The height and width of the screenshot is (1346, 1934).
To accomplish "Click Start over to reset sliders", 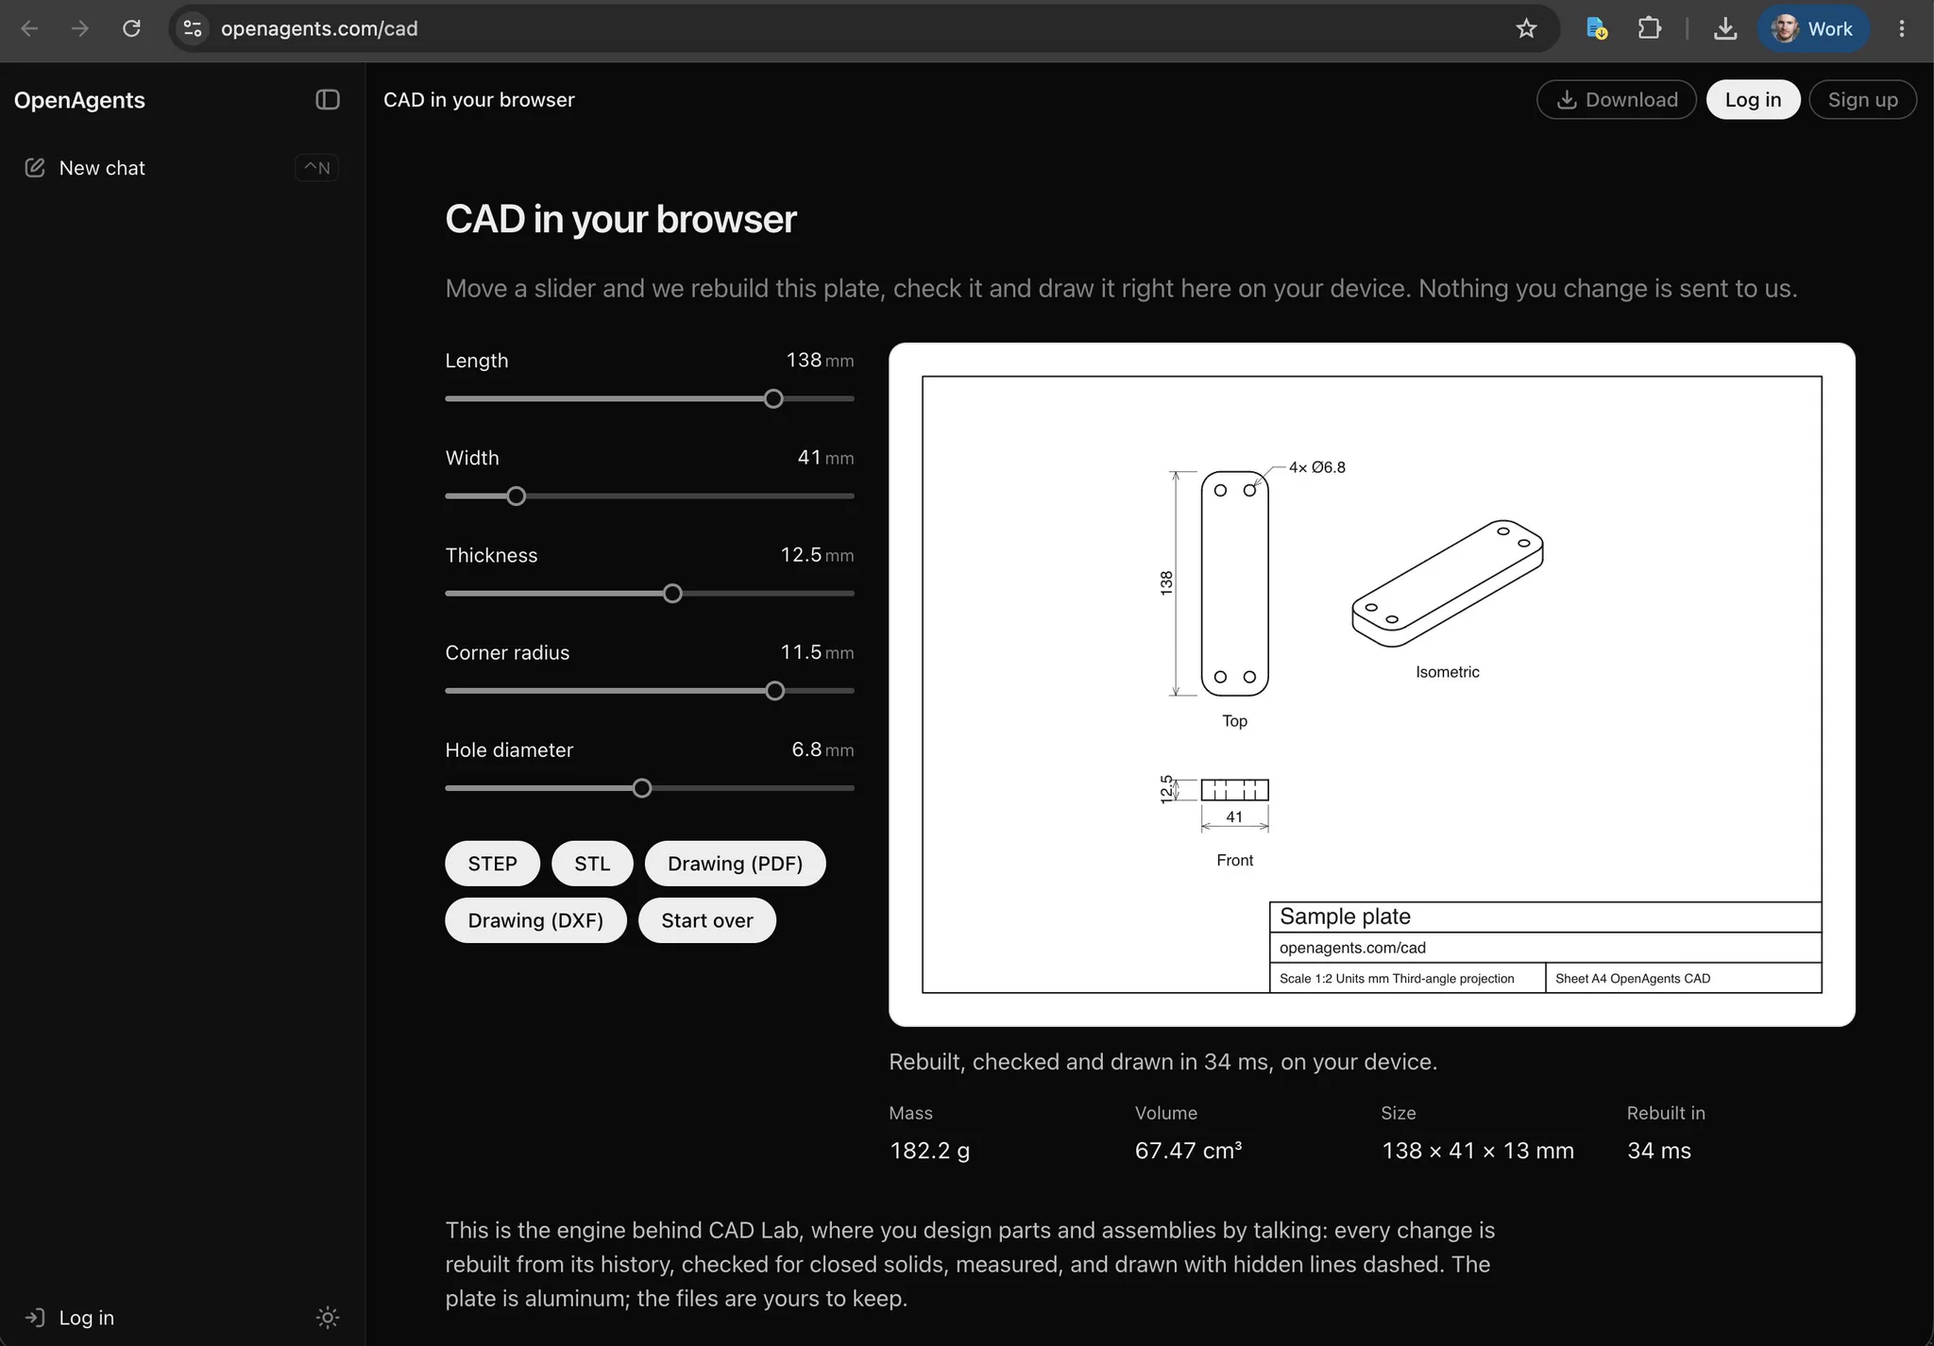I will coord(707,920).
